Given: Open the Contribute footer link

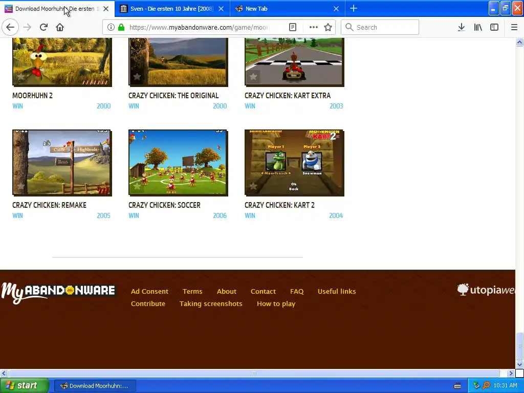Looking at the screenshot, I should click(x=148, y=304).
